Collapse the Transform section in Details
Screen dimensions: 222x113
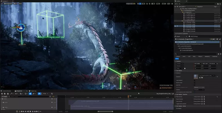[x=175, y=61]
